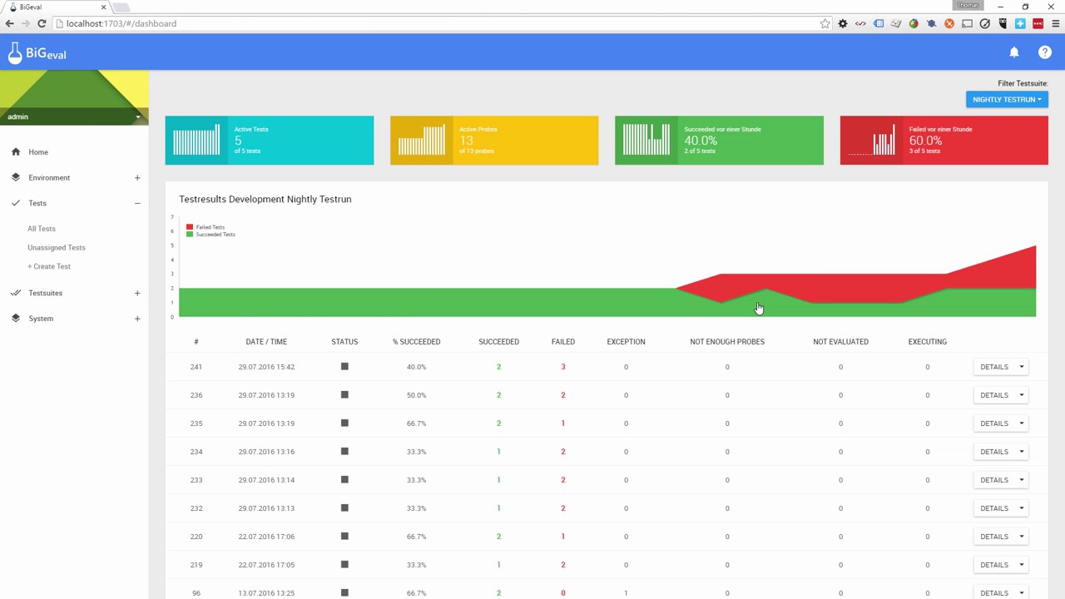Expand the Environment section plus
Screen dimensions: 1065x599
pyautogui.click(x=137, y=177)
